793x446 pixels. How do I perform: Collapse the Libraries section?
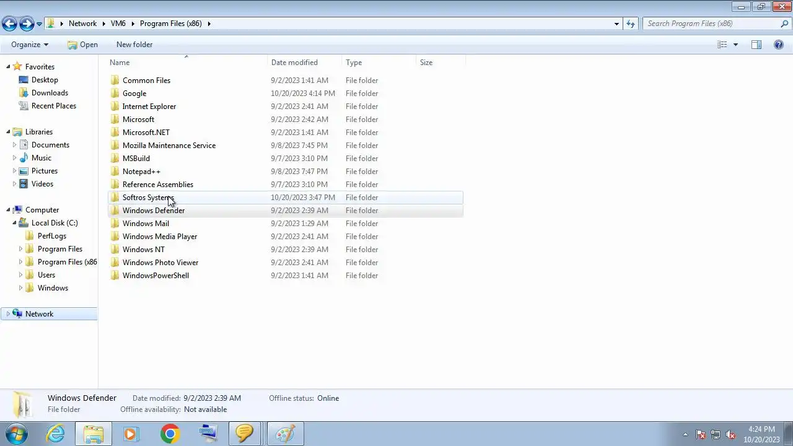[8, 132]
